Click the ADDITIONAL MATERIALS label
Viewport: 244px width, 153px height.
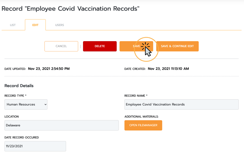(x=142, y=116)
